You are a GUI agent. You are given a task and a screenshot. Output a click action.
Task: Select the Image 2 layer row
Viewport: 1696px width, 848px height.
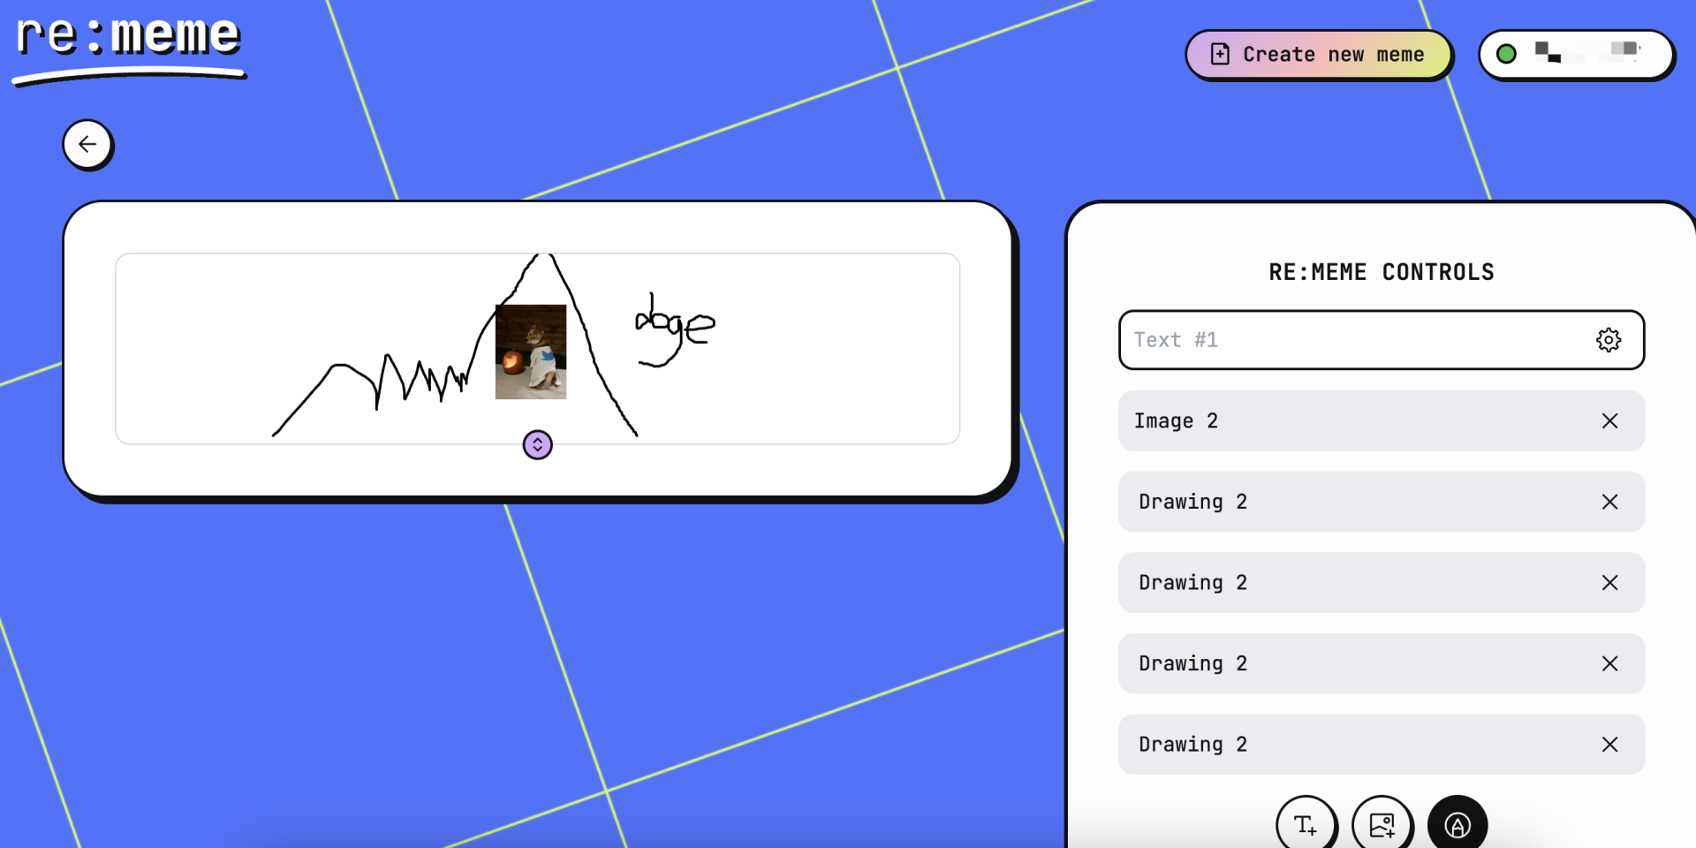click(x=1382, y=421)
